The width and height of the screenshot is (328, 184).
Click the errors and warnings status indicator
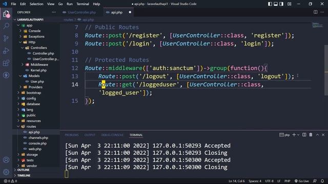[10, 181]
